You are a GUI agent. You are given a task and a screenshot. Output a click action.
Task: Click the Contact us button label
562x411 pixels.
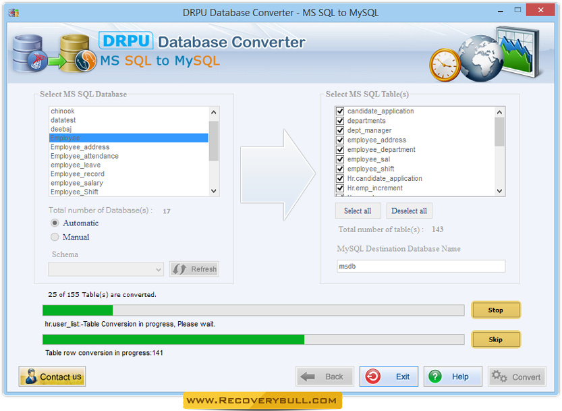(x=61, y=377)
